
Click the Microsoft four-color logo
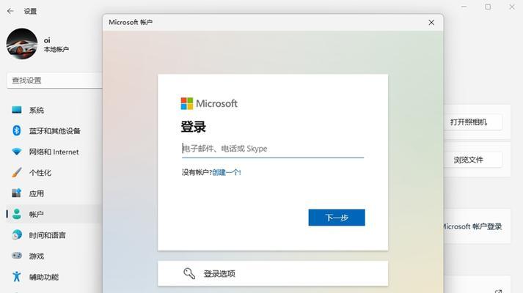(187, 103)
